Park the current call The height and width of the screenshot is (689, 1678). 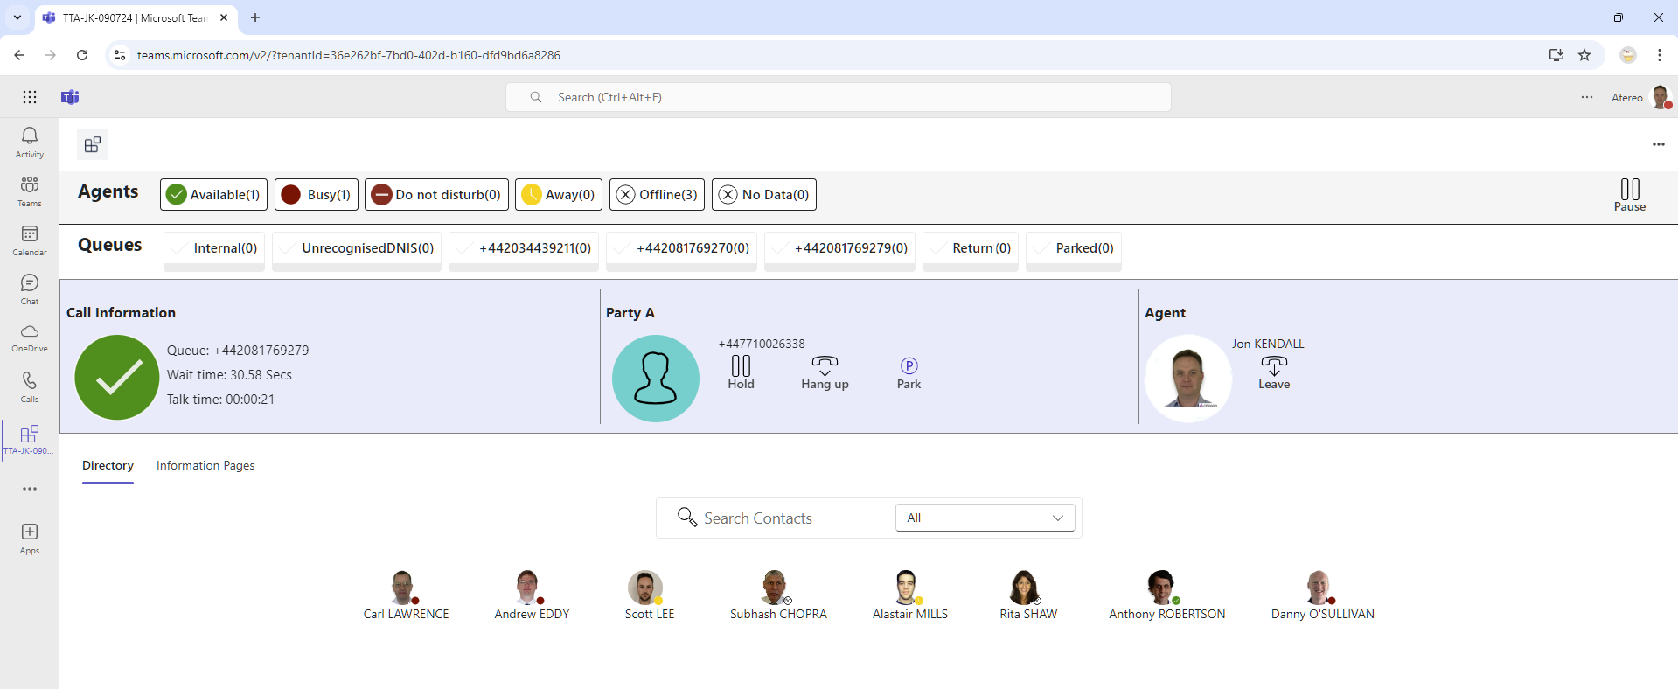[909, 372]
